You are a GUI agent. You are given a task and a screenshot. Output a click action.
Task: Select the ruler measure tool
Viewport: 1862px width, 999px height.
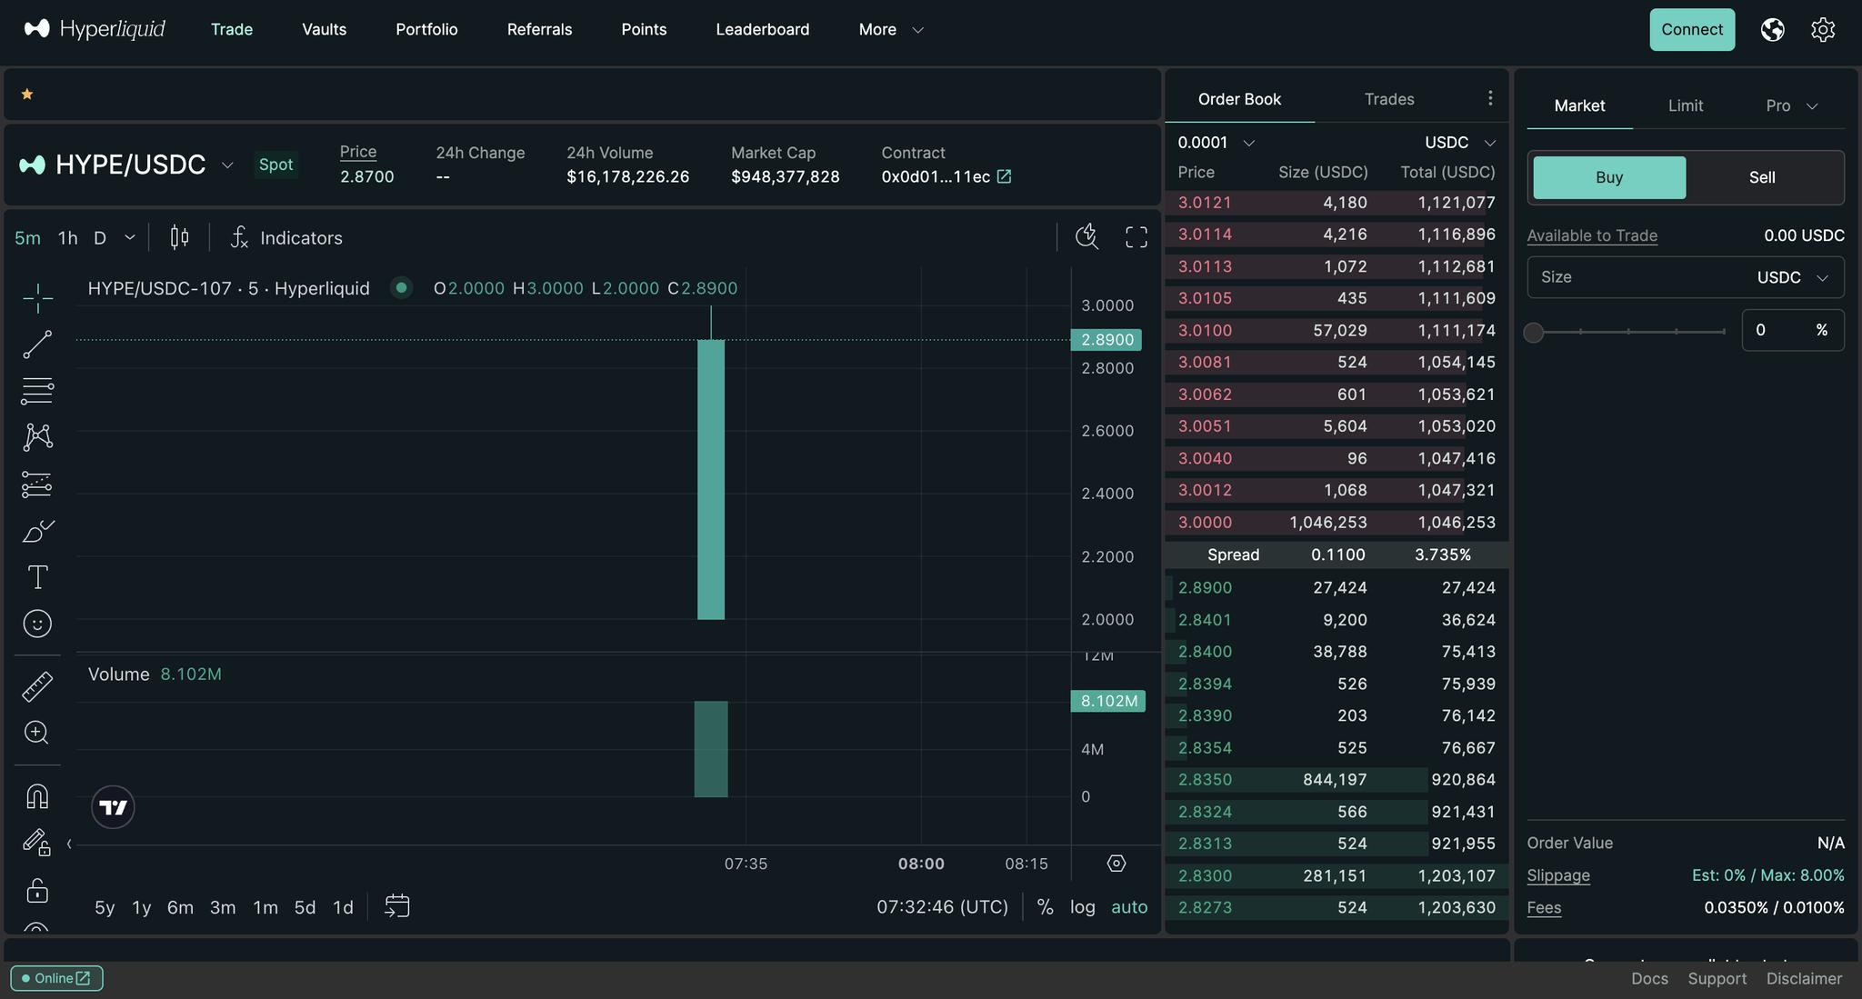pyautogui.click(x=37, y=686)
